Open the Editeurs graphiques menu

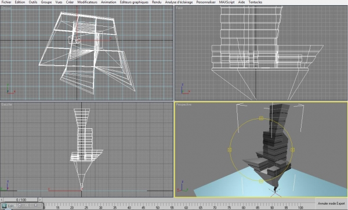click(134, 2)
